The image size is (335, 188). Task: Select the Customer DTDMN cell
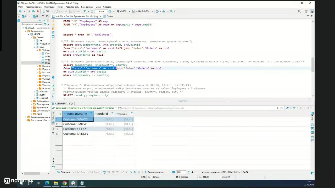[78, 134]
